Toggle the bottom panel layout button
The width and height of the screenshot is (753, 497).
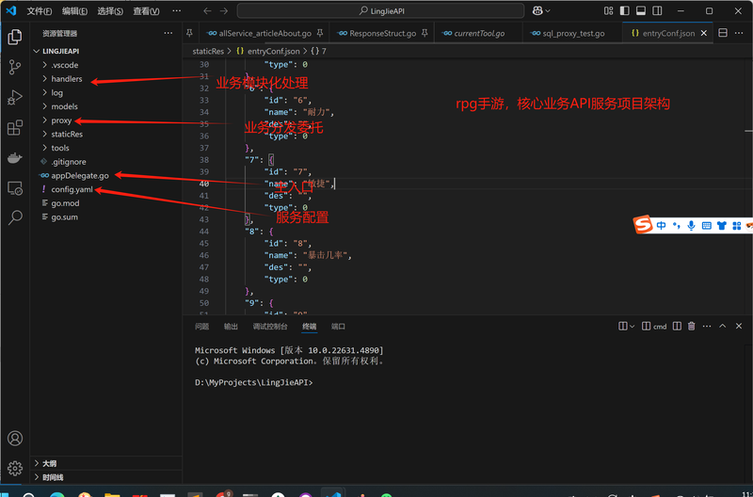(641, 10)
